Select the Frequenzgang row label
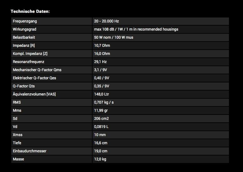The height and width of the screenshot is (172, 243). coord(25,21)
